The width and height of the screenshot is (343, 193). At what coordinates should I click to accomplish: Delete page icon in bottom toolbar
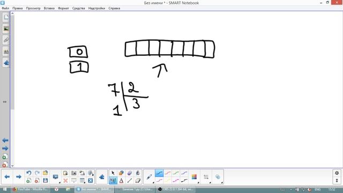(37, 181)
